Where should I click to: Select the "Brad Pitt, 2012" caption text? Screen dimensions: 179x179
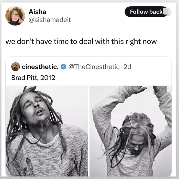33,78
